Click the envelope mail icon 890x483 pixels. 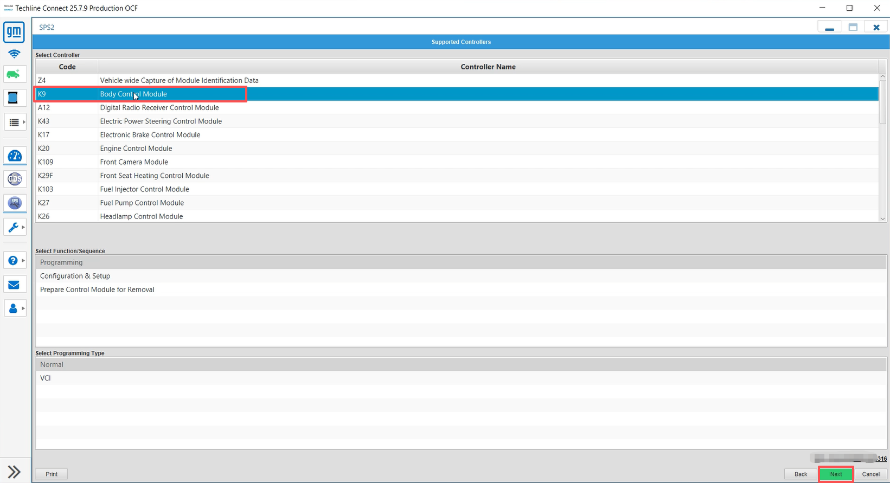coord(14,285)
